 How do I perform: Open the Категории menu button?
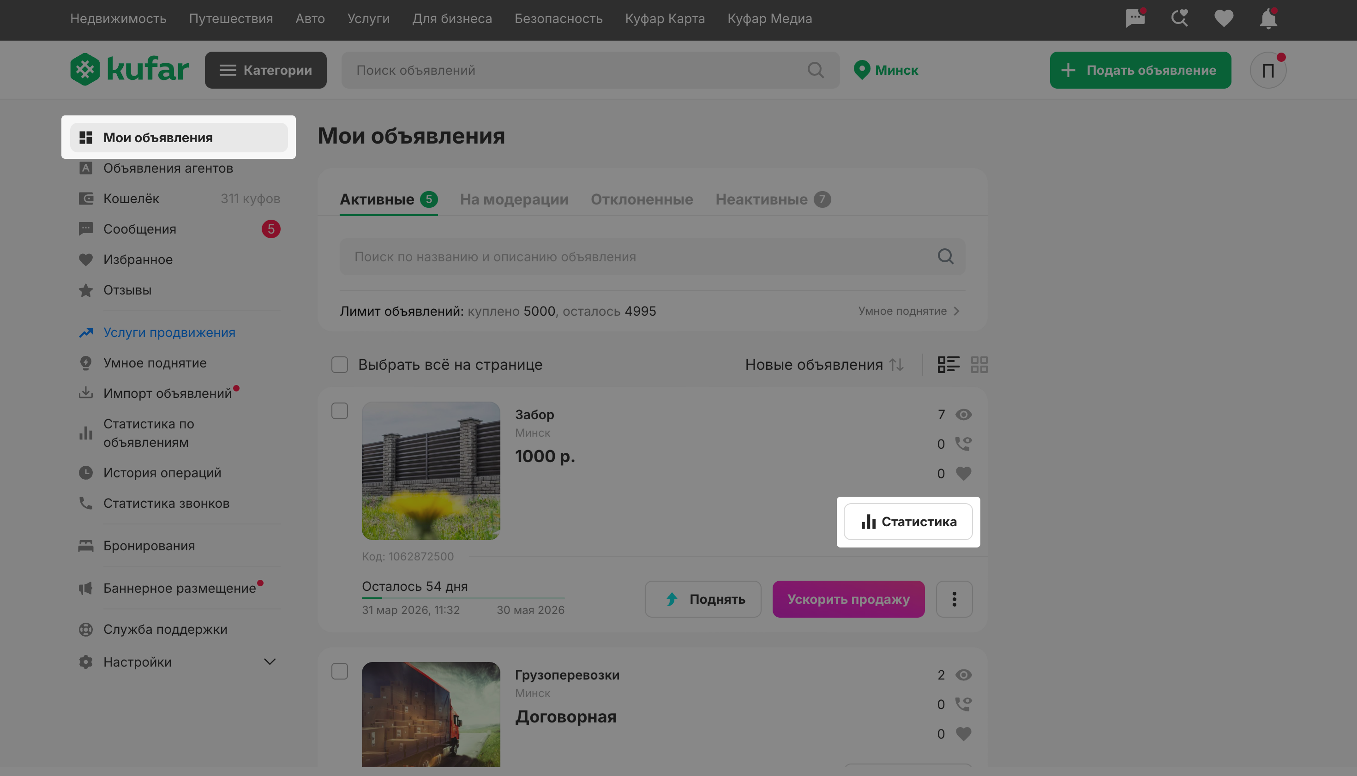click(265, 70)
